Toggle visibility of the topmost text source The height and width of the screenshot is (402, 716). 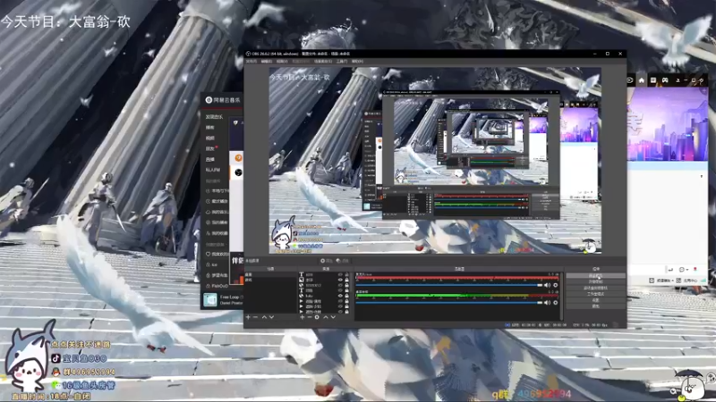pos(340,275)
